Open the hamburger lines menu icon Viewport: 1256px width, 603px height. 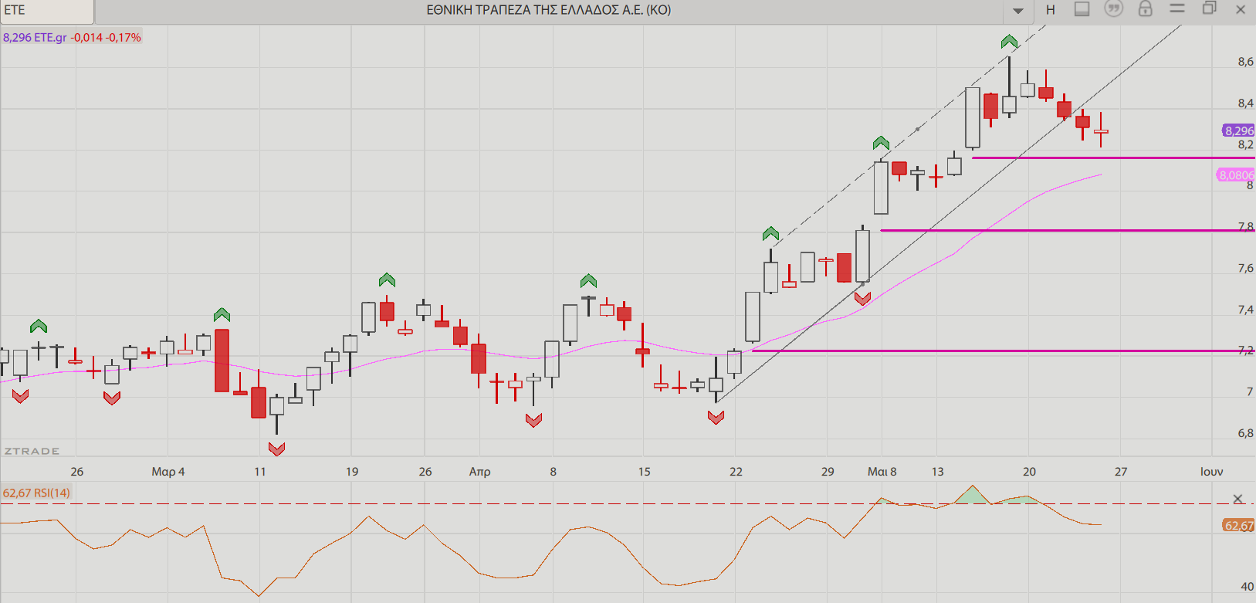[x=1177, y=8]
